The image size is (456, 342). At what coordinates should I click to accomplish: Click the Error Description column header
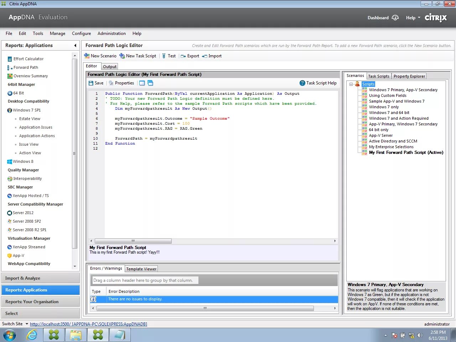click(124, 291)
